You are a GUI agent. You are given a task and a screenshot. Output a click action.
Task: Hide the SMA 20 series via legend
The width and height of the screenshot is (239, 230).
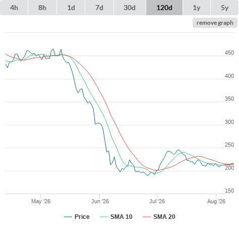(x=159, y=217)
